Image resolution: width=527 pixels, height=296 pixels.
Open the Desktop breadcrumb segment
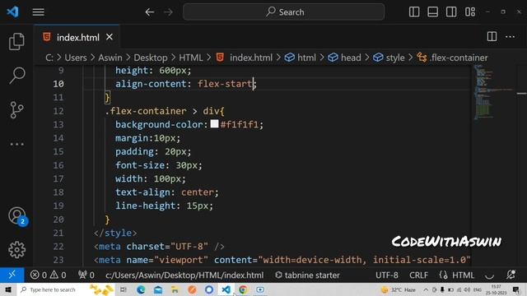[150, 58]
